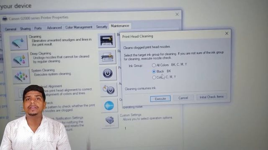Open the Roller Cleaning icon
This screenshot has height=150, width=268.
(x=107, y=57)
